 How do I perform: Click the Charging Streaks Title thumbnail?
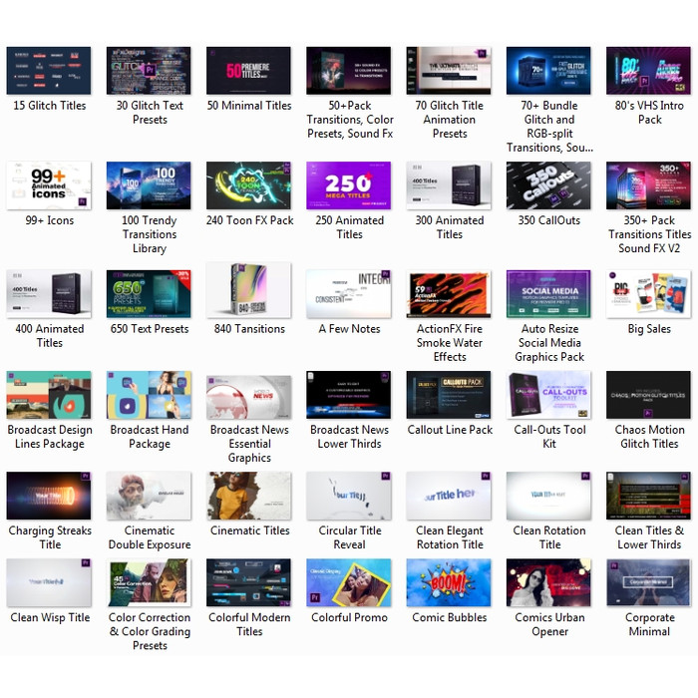tap(49, 496)
